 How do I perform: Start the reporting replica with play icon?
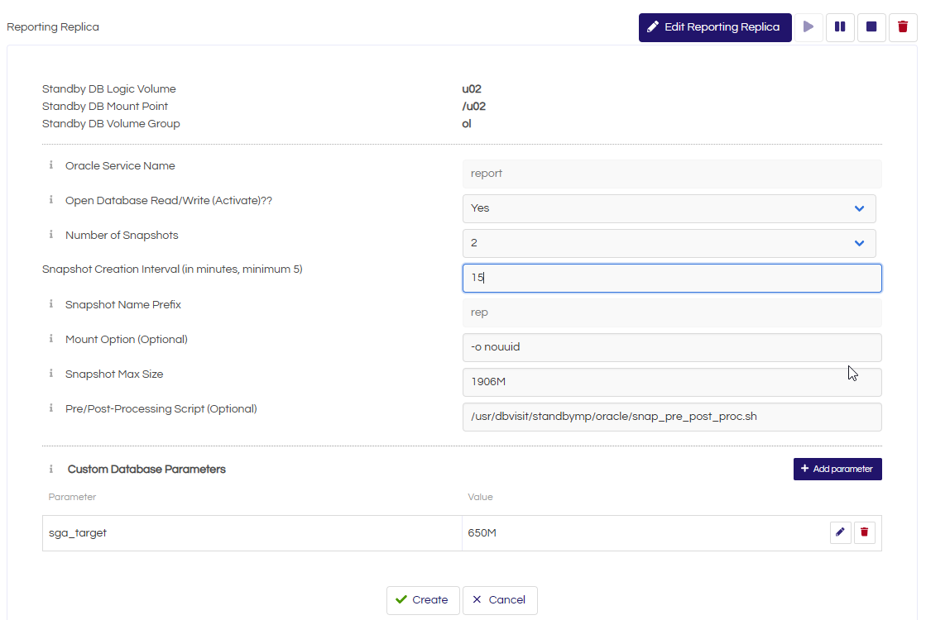pos(808,27)
